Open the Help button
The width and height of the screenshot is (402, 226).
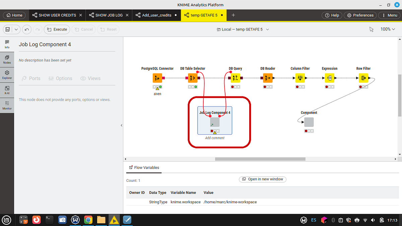[x=332, y=15]
